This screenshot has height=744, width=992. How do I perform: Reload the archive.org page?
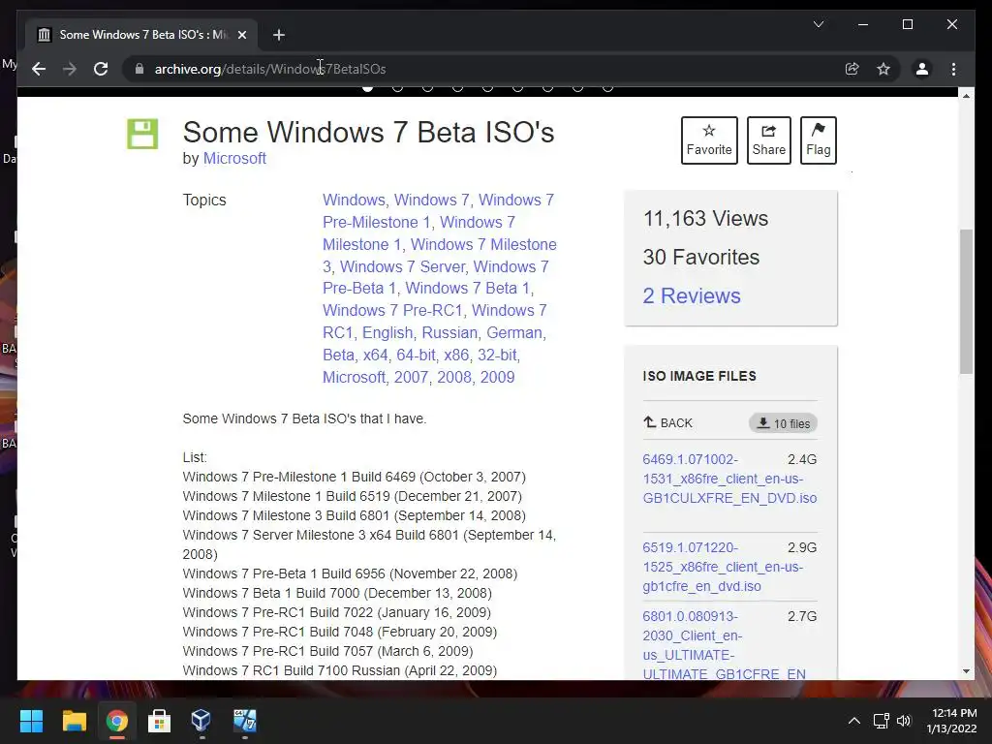(101, 69)
